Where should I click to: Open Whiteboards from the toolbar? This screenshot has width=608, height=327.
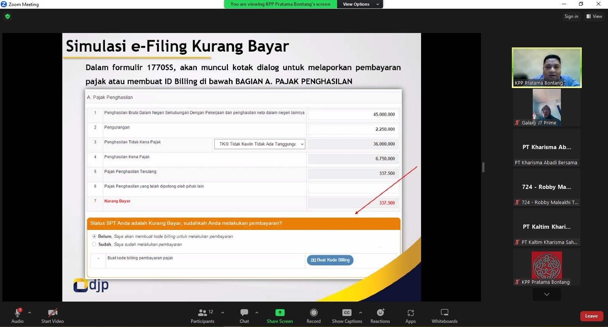pos(444,313)
